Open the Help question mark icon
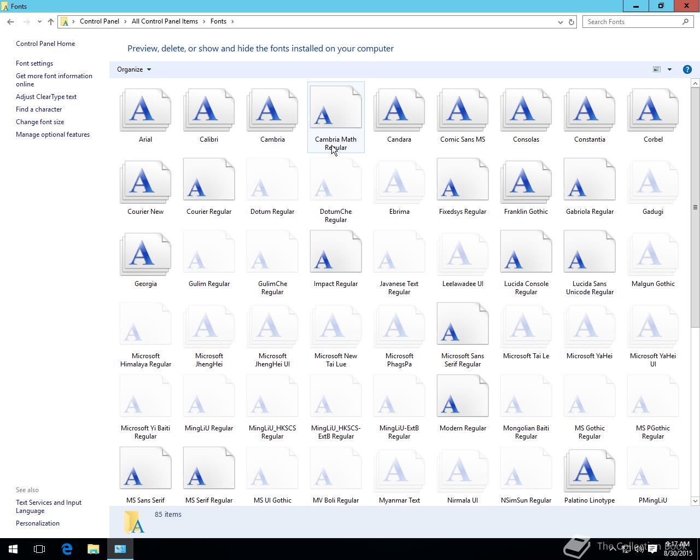 tap(687, 69)
